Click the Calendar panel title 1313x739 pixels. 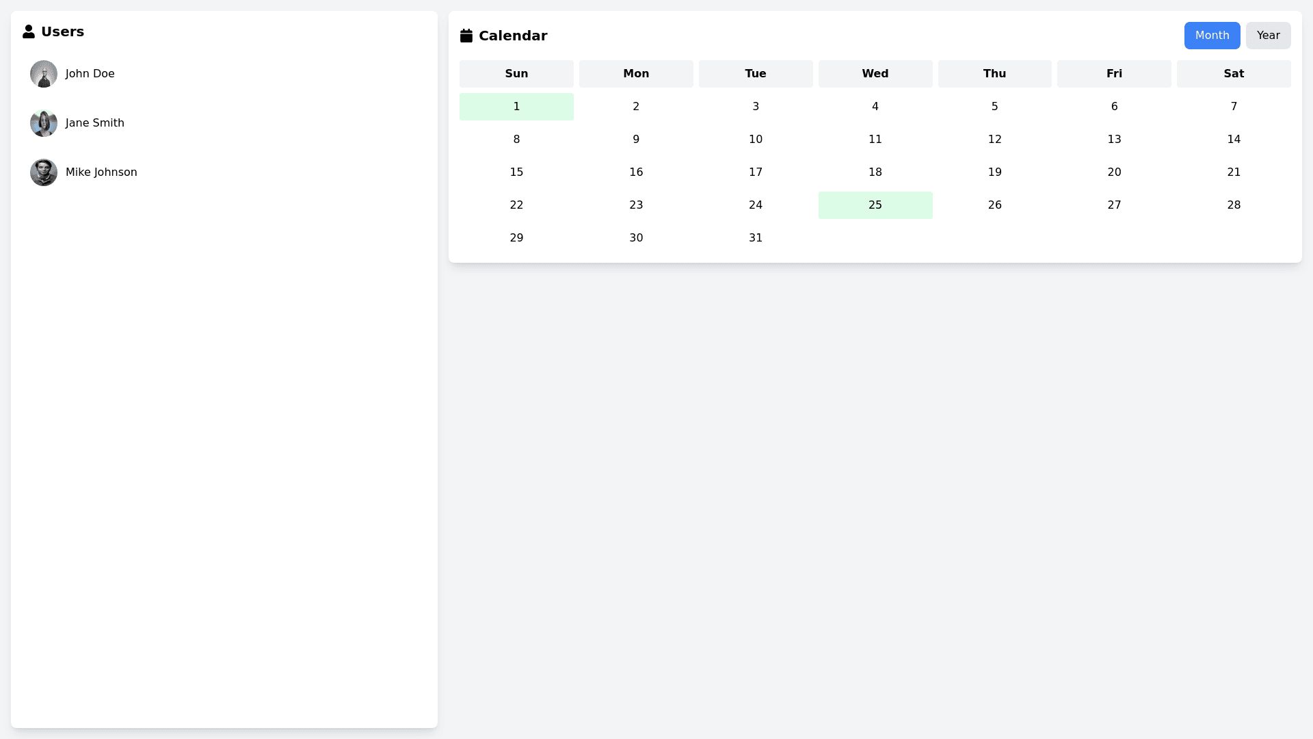click(x=512, y=36)
